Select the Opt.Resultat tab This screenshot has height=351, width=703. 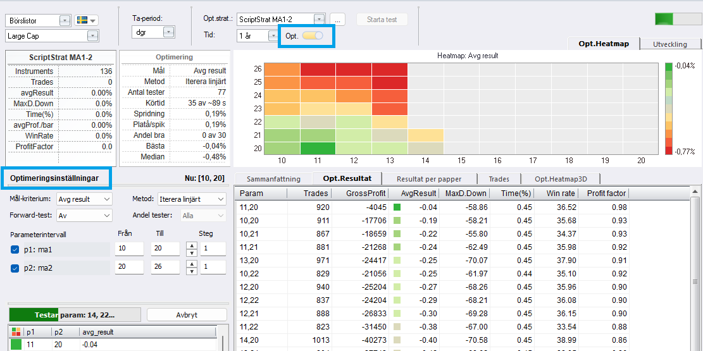tap(347, 178)
